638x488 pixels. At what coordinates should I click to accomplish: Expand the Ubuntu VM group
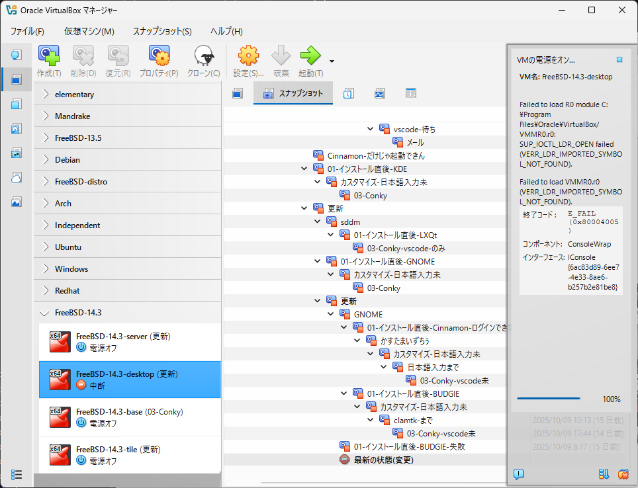coord(45,247)
